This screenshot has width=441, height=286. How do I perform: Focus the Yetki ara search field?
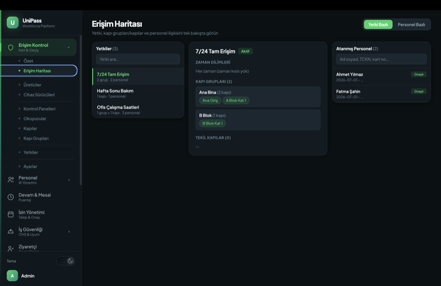[x=138, y=59]
